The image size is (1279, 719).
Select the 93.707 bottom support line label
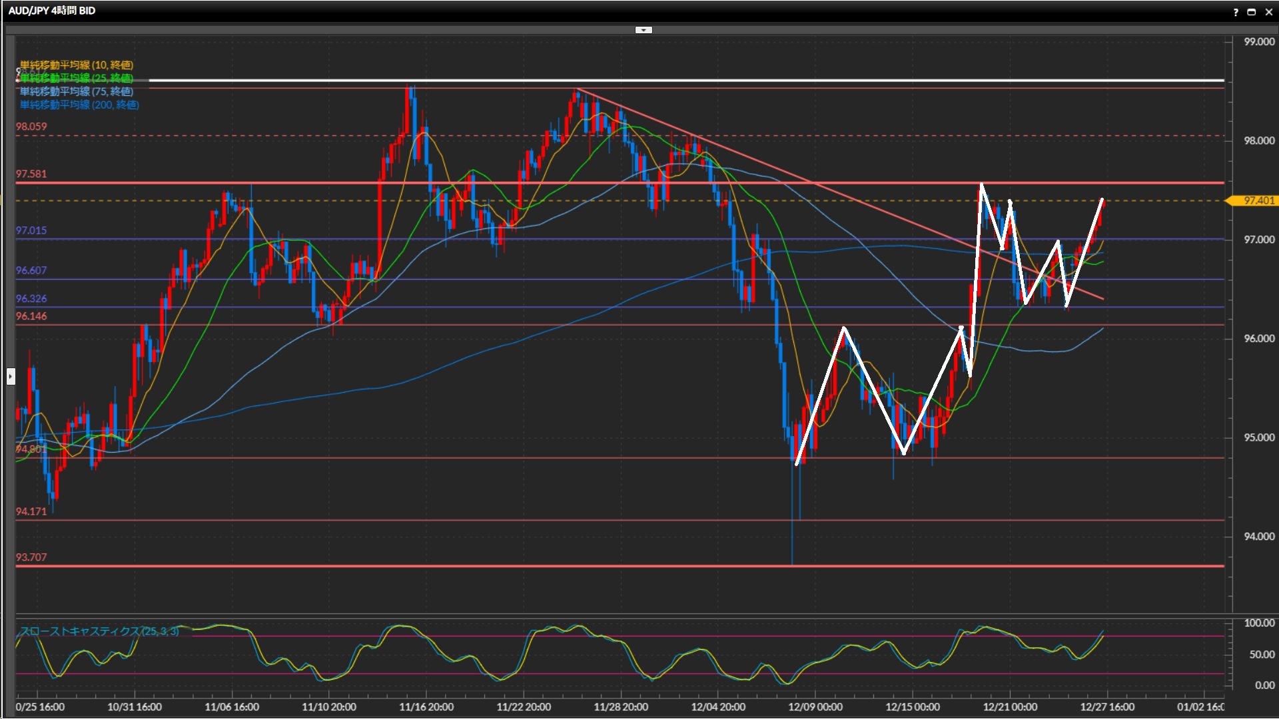tap(31, 557)
